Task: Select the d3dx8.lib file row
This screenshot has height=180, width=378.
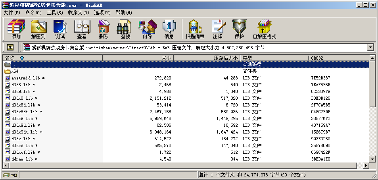Action: (x=186, y=98)
